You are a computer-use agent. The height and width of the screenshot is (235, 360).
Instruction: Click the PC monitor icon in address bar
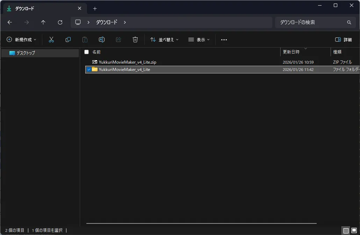click(x=78, y=22)
